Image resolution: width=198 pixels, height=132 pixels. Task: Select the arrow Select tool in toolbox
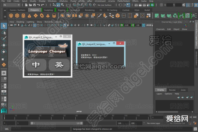pyautogui.click(x=4, y=26)
